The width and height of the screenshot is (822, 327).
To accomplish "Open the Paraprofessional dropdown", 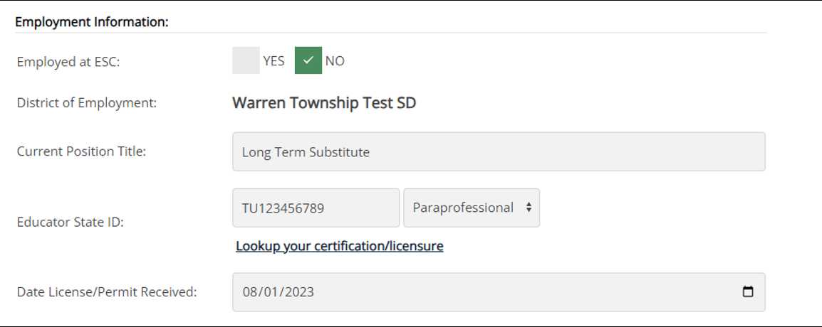I will (x=471, y=208).
